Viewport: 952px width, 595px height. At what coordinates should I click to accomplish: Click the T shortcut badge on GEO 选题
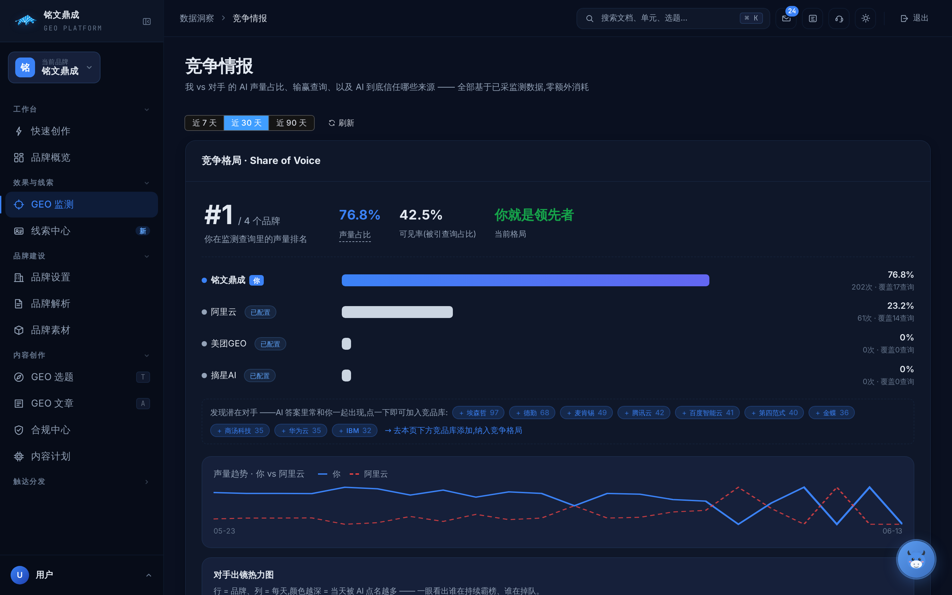pyautogui.click(x=143, y=377)
